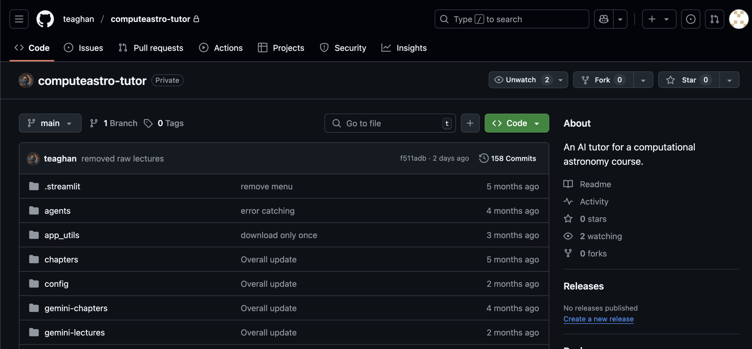752x349 pixels.
Task: Click the GitHub logo home icon
Action: point(45,19)
